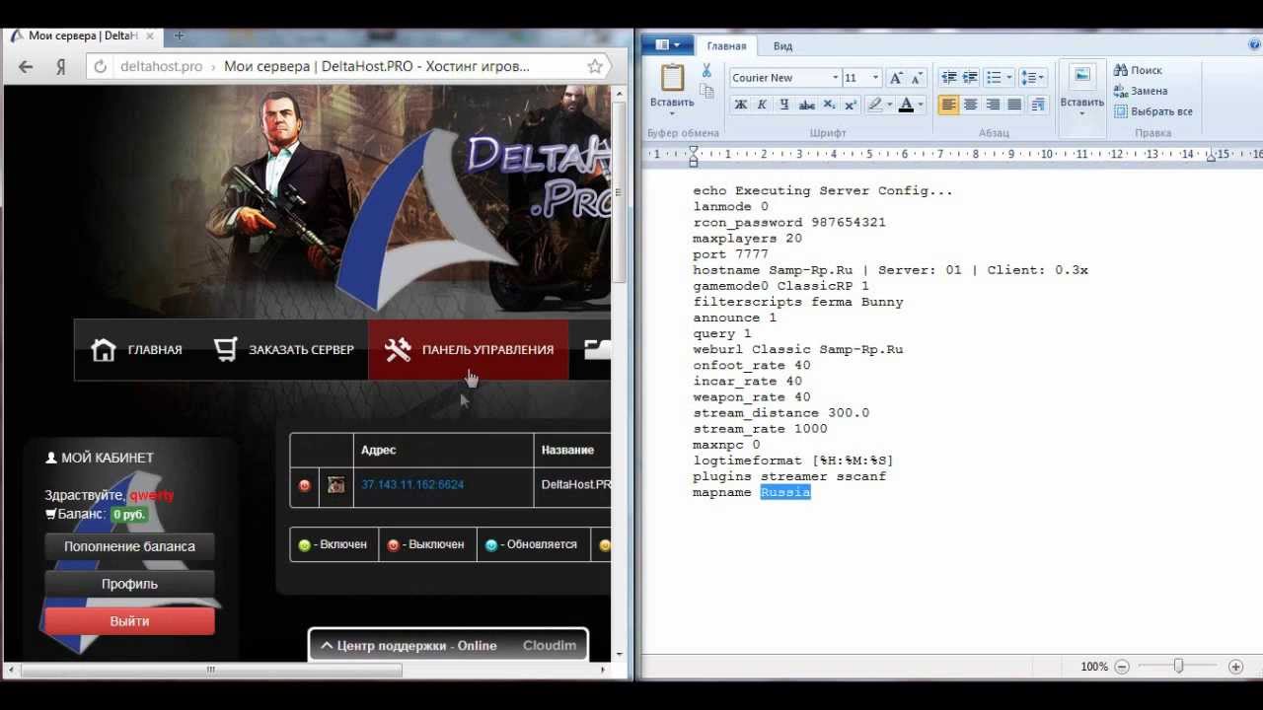Viewport: 1263px width, 710px height.
Task: Apply font color (A) swatch
Action: [x=906, y=105]
